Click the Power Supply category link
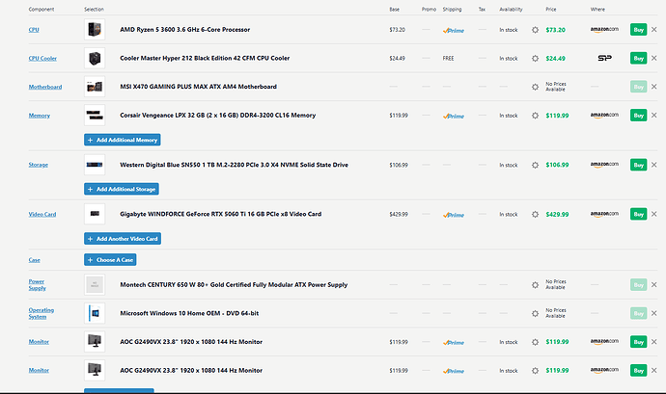 point(37,285)
